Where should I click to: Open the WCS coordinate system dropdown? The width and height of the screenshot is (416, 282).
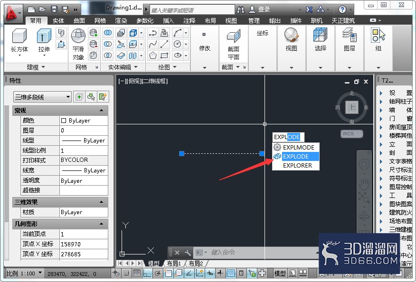pyautogui.click(x=352, y=134)
